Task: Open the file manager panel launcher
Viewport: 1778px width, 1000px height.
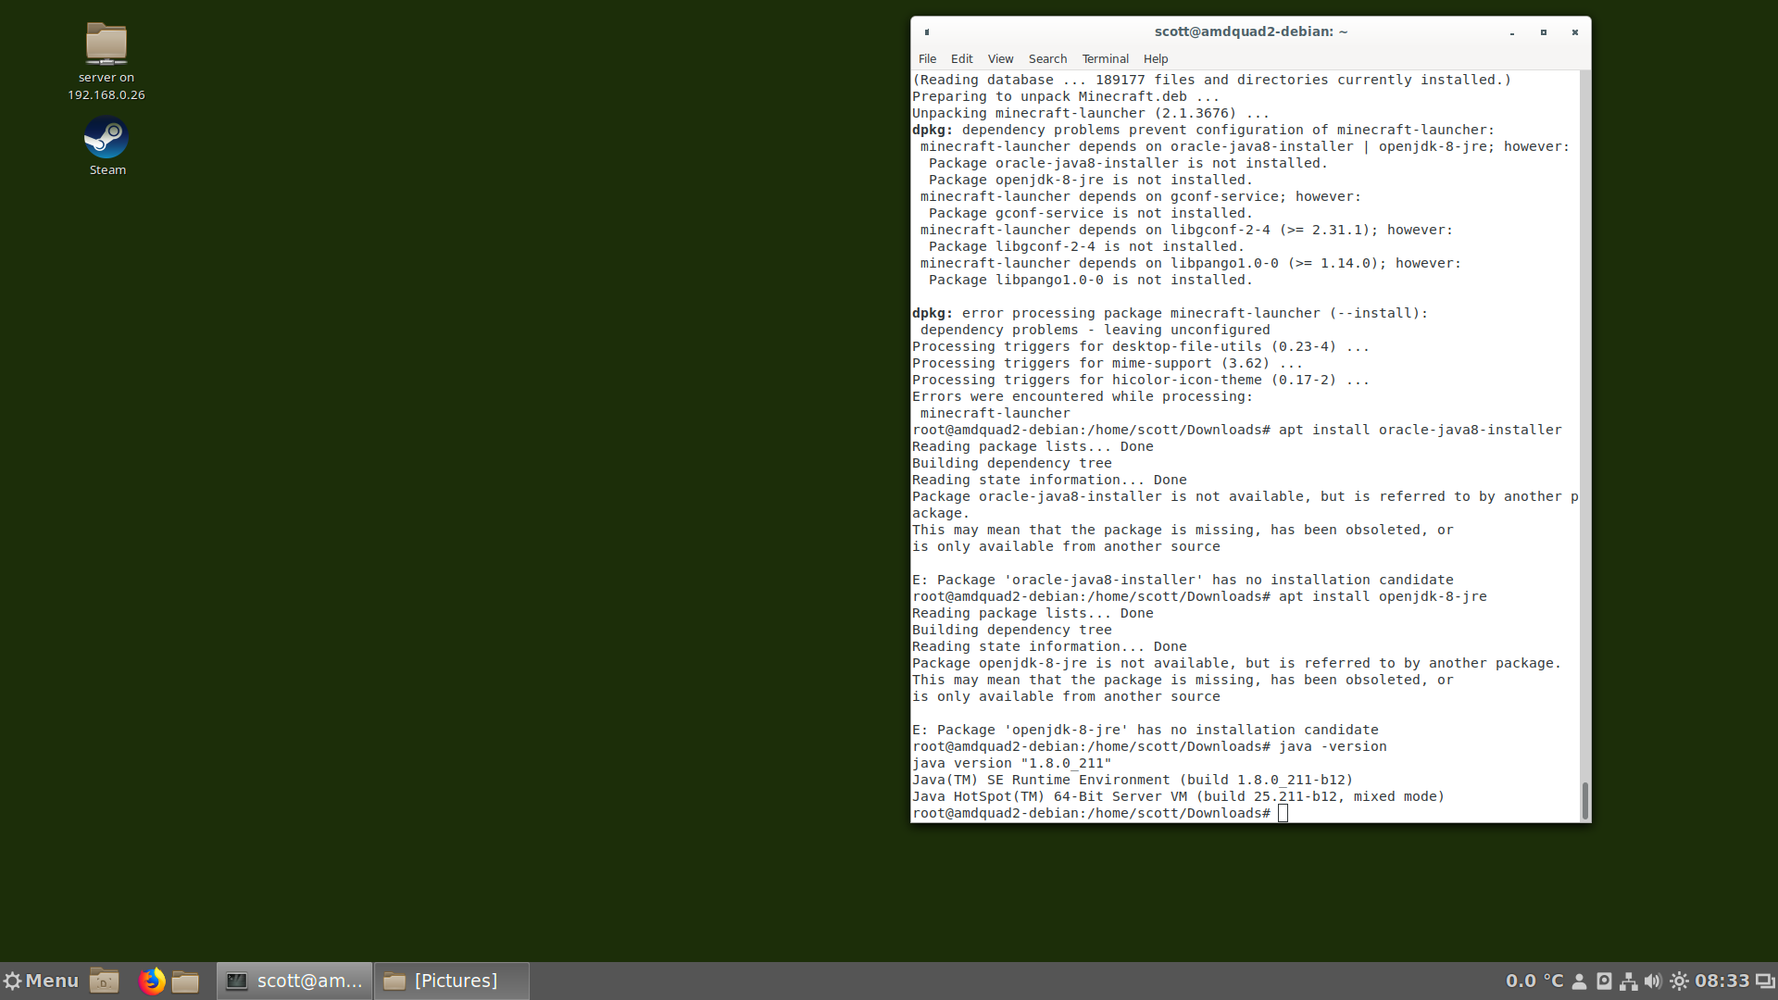Action: 185,981
